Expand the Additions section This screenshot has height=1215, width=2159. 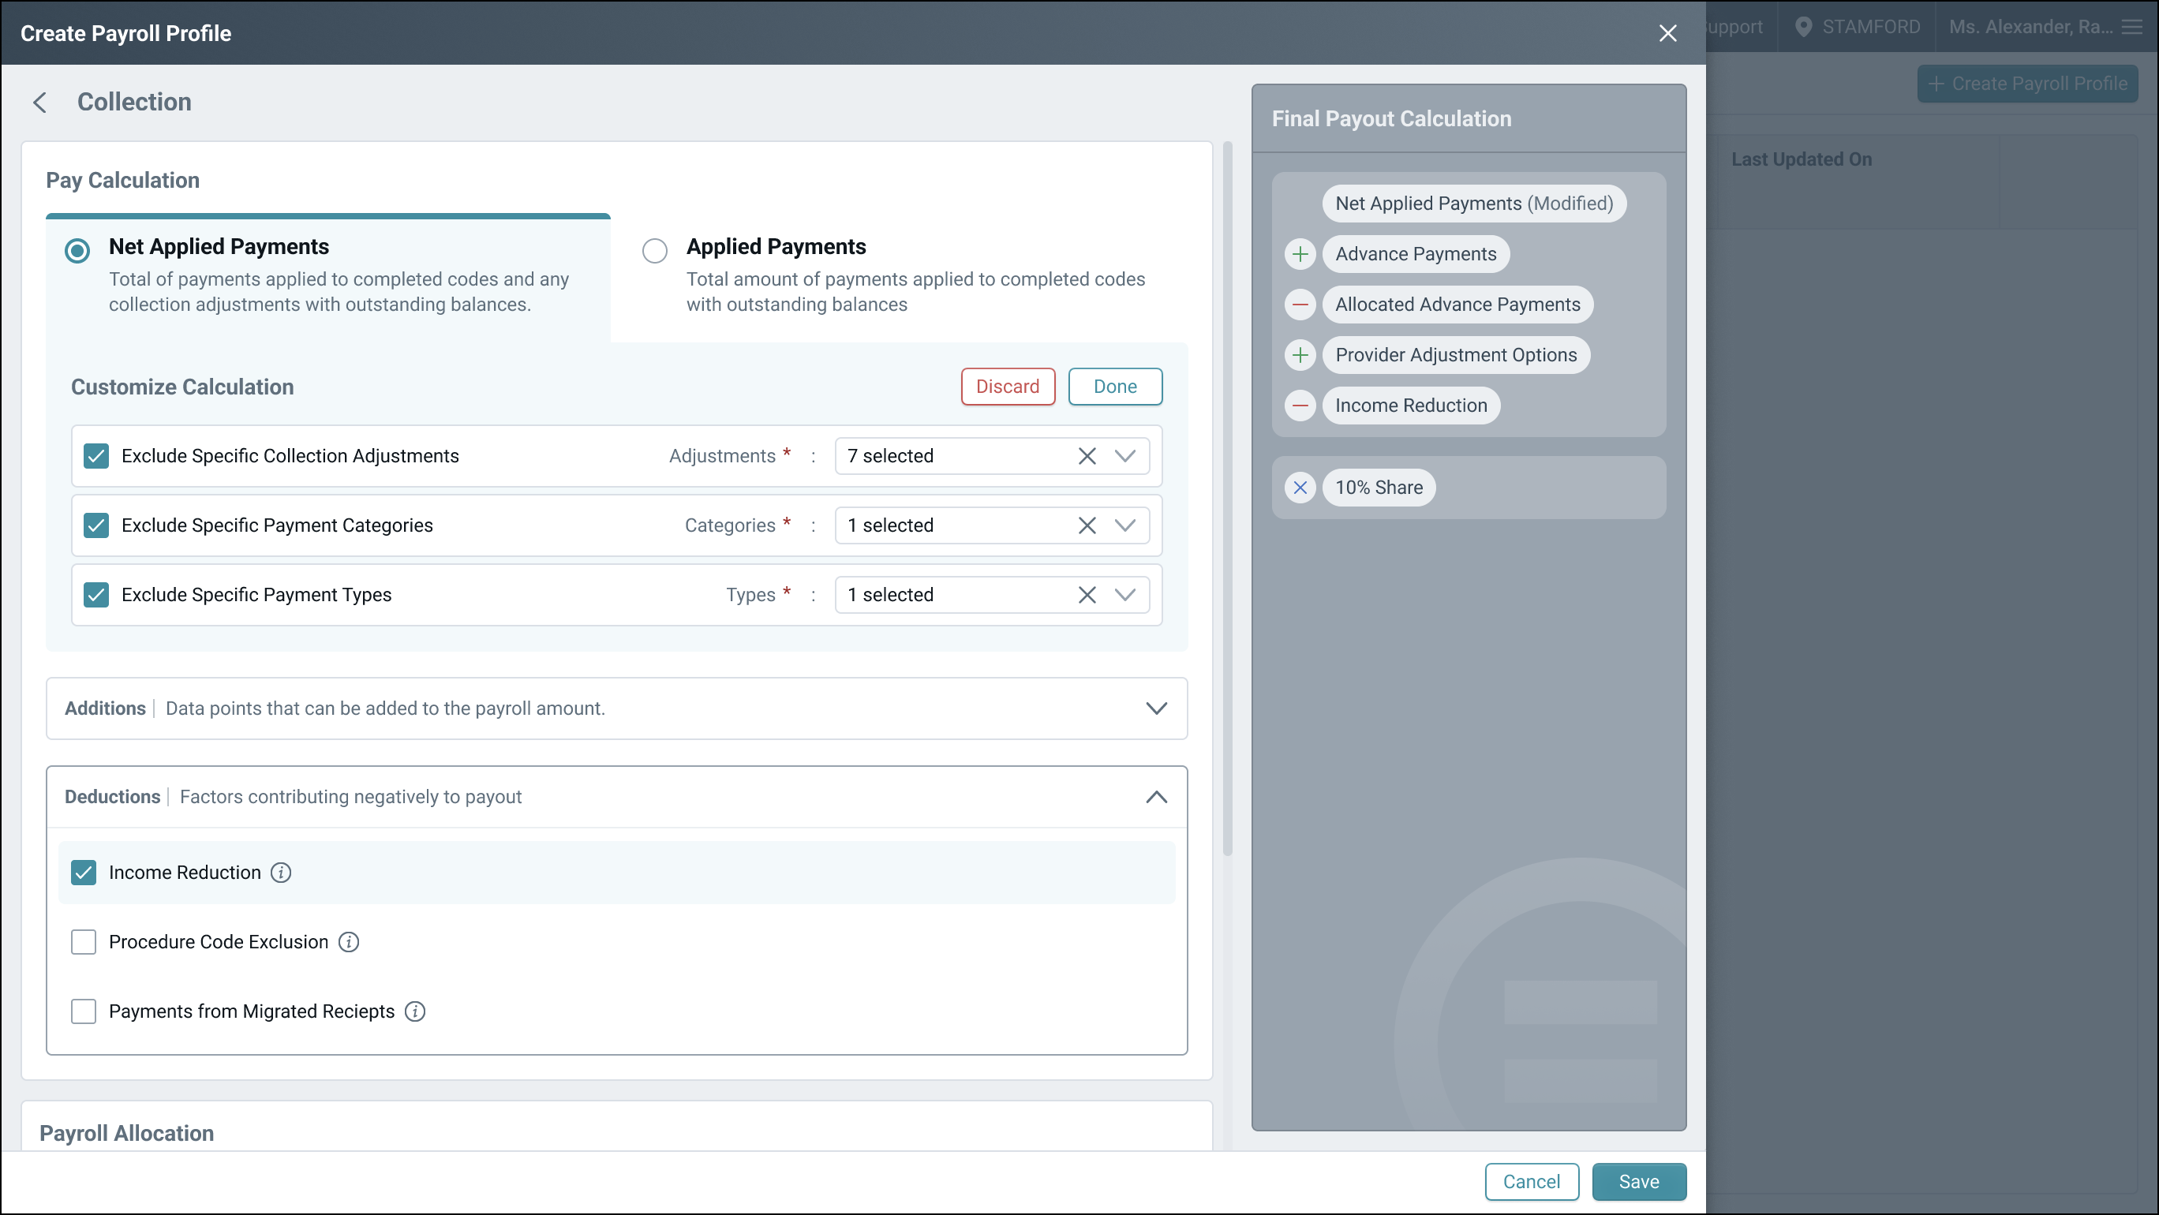[1157, 709]
